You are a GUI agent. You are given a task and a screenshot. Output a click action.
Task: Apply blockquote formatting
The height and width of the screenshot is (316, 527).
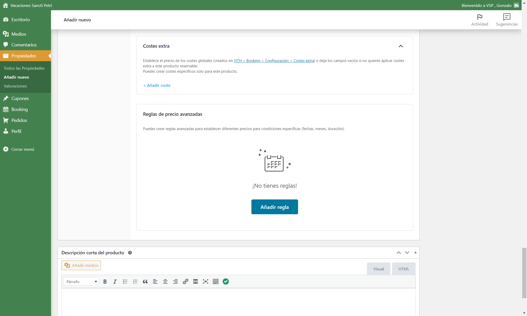point(145,282)
